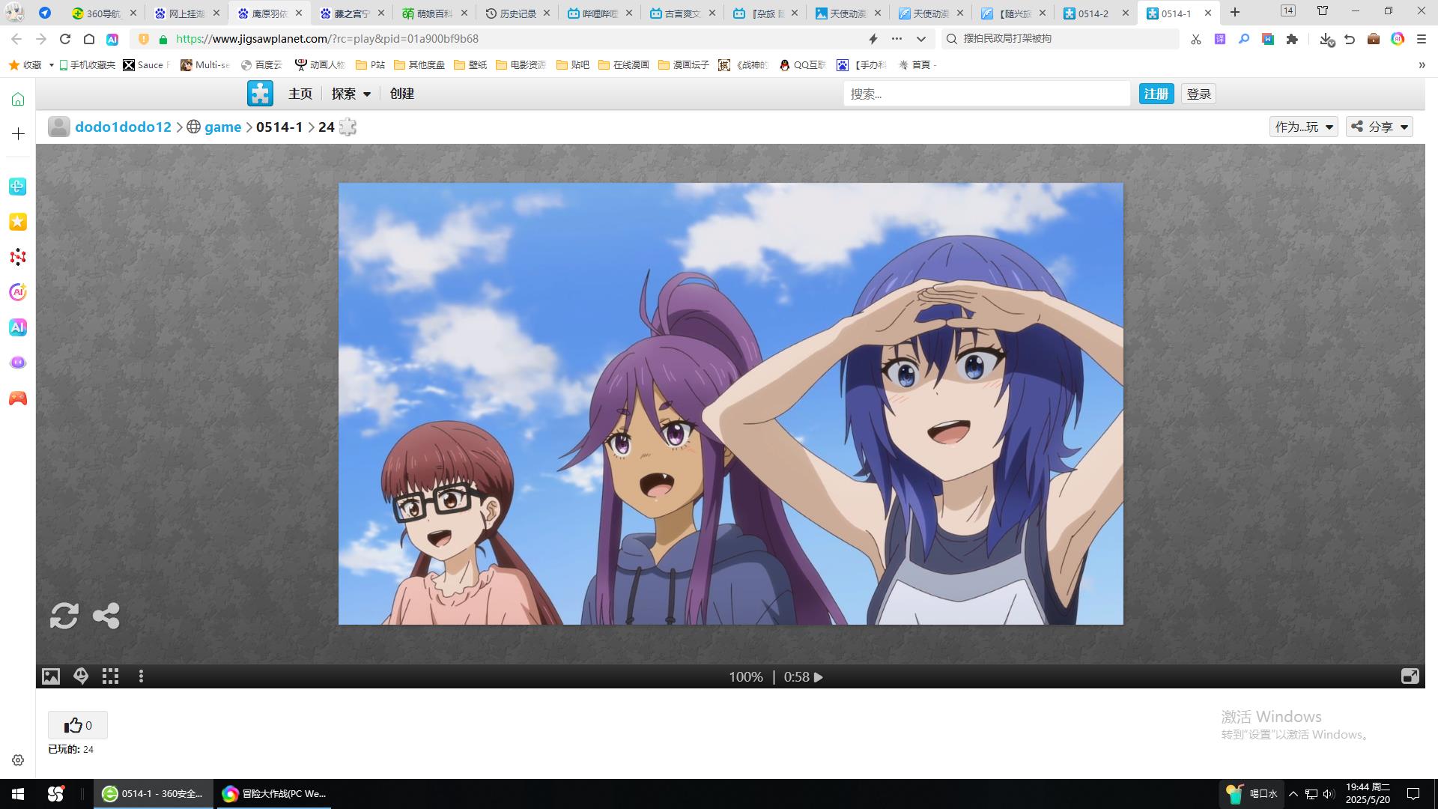
Task: Go to browser homepage icon
Action: tap(88, 39)
